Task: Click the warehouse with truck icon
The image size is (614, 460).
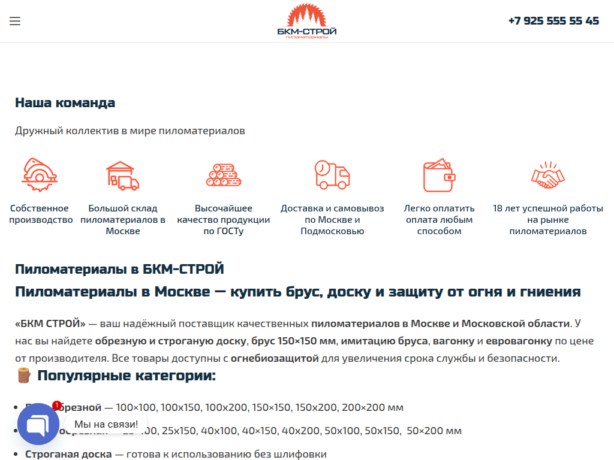Action: coord(122,175)
